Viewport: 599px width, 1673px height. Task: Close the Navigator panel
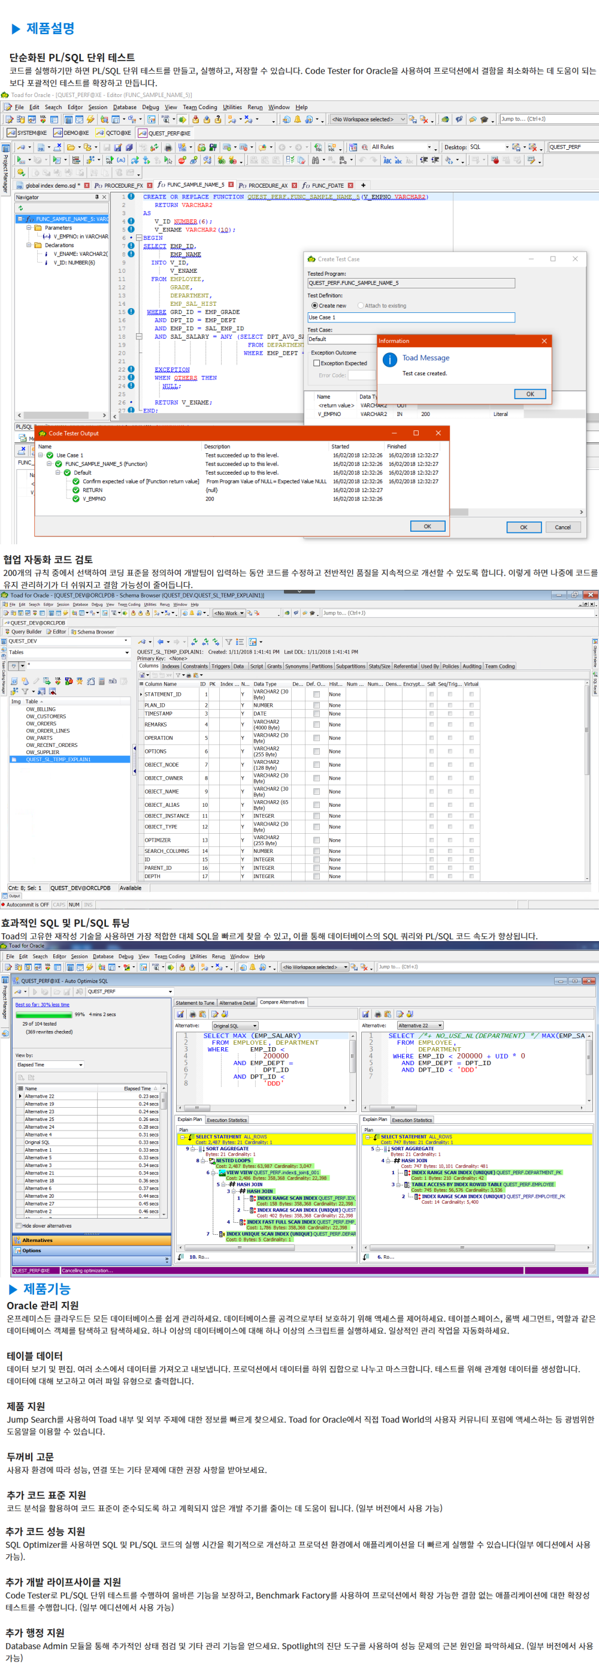pos(104,197)
